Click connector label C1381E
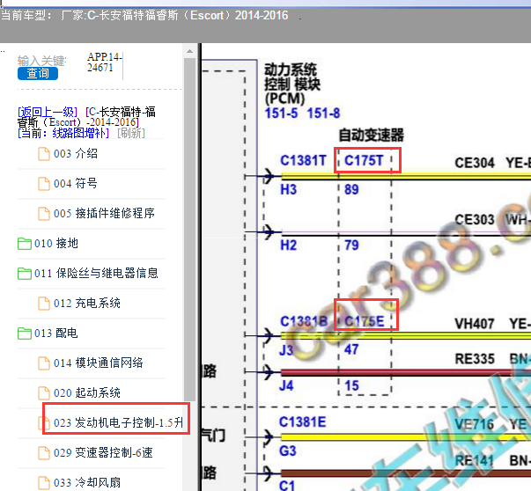 pos(302,422)
